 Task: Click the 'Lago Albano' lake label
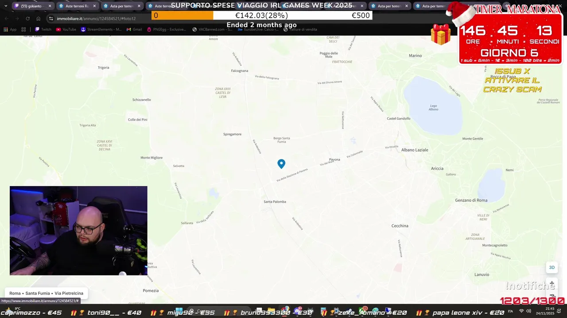coord(433,107)
